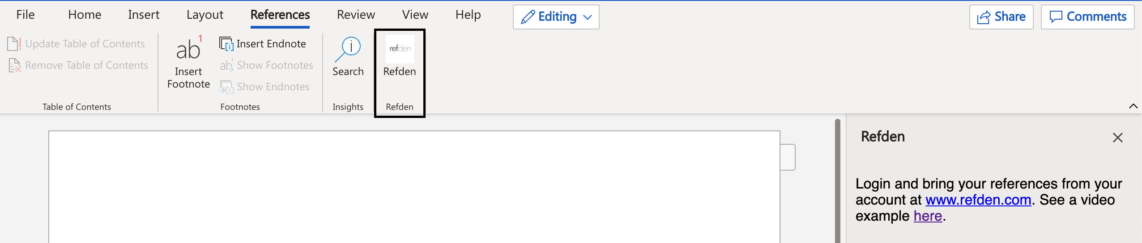Click the Insert Endnote icon
The width and height of the screenshot is (1142, 243).
coord(226,44)
